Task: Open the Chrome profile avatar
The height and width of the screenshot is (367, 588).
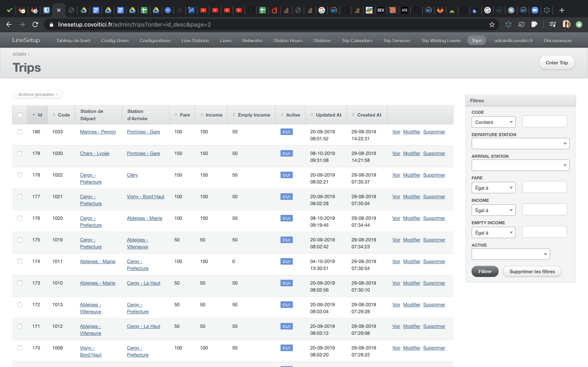Action: (566, 24)
